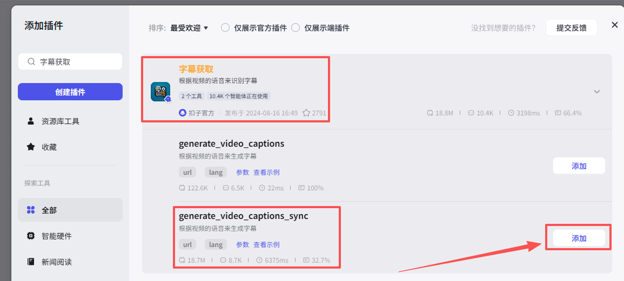
Task: Click the 字幕获取 search input field
Action: pyautogui.click(x=76, y=62)
